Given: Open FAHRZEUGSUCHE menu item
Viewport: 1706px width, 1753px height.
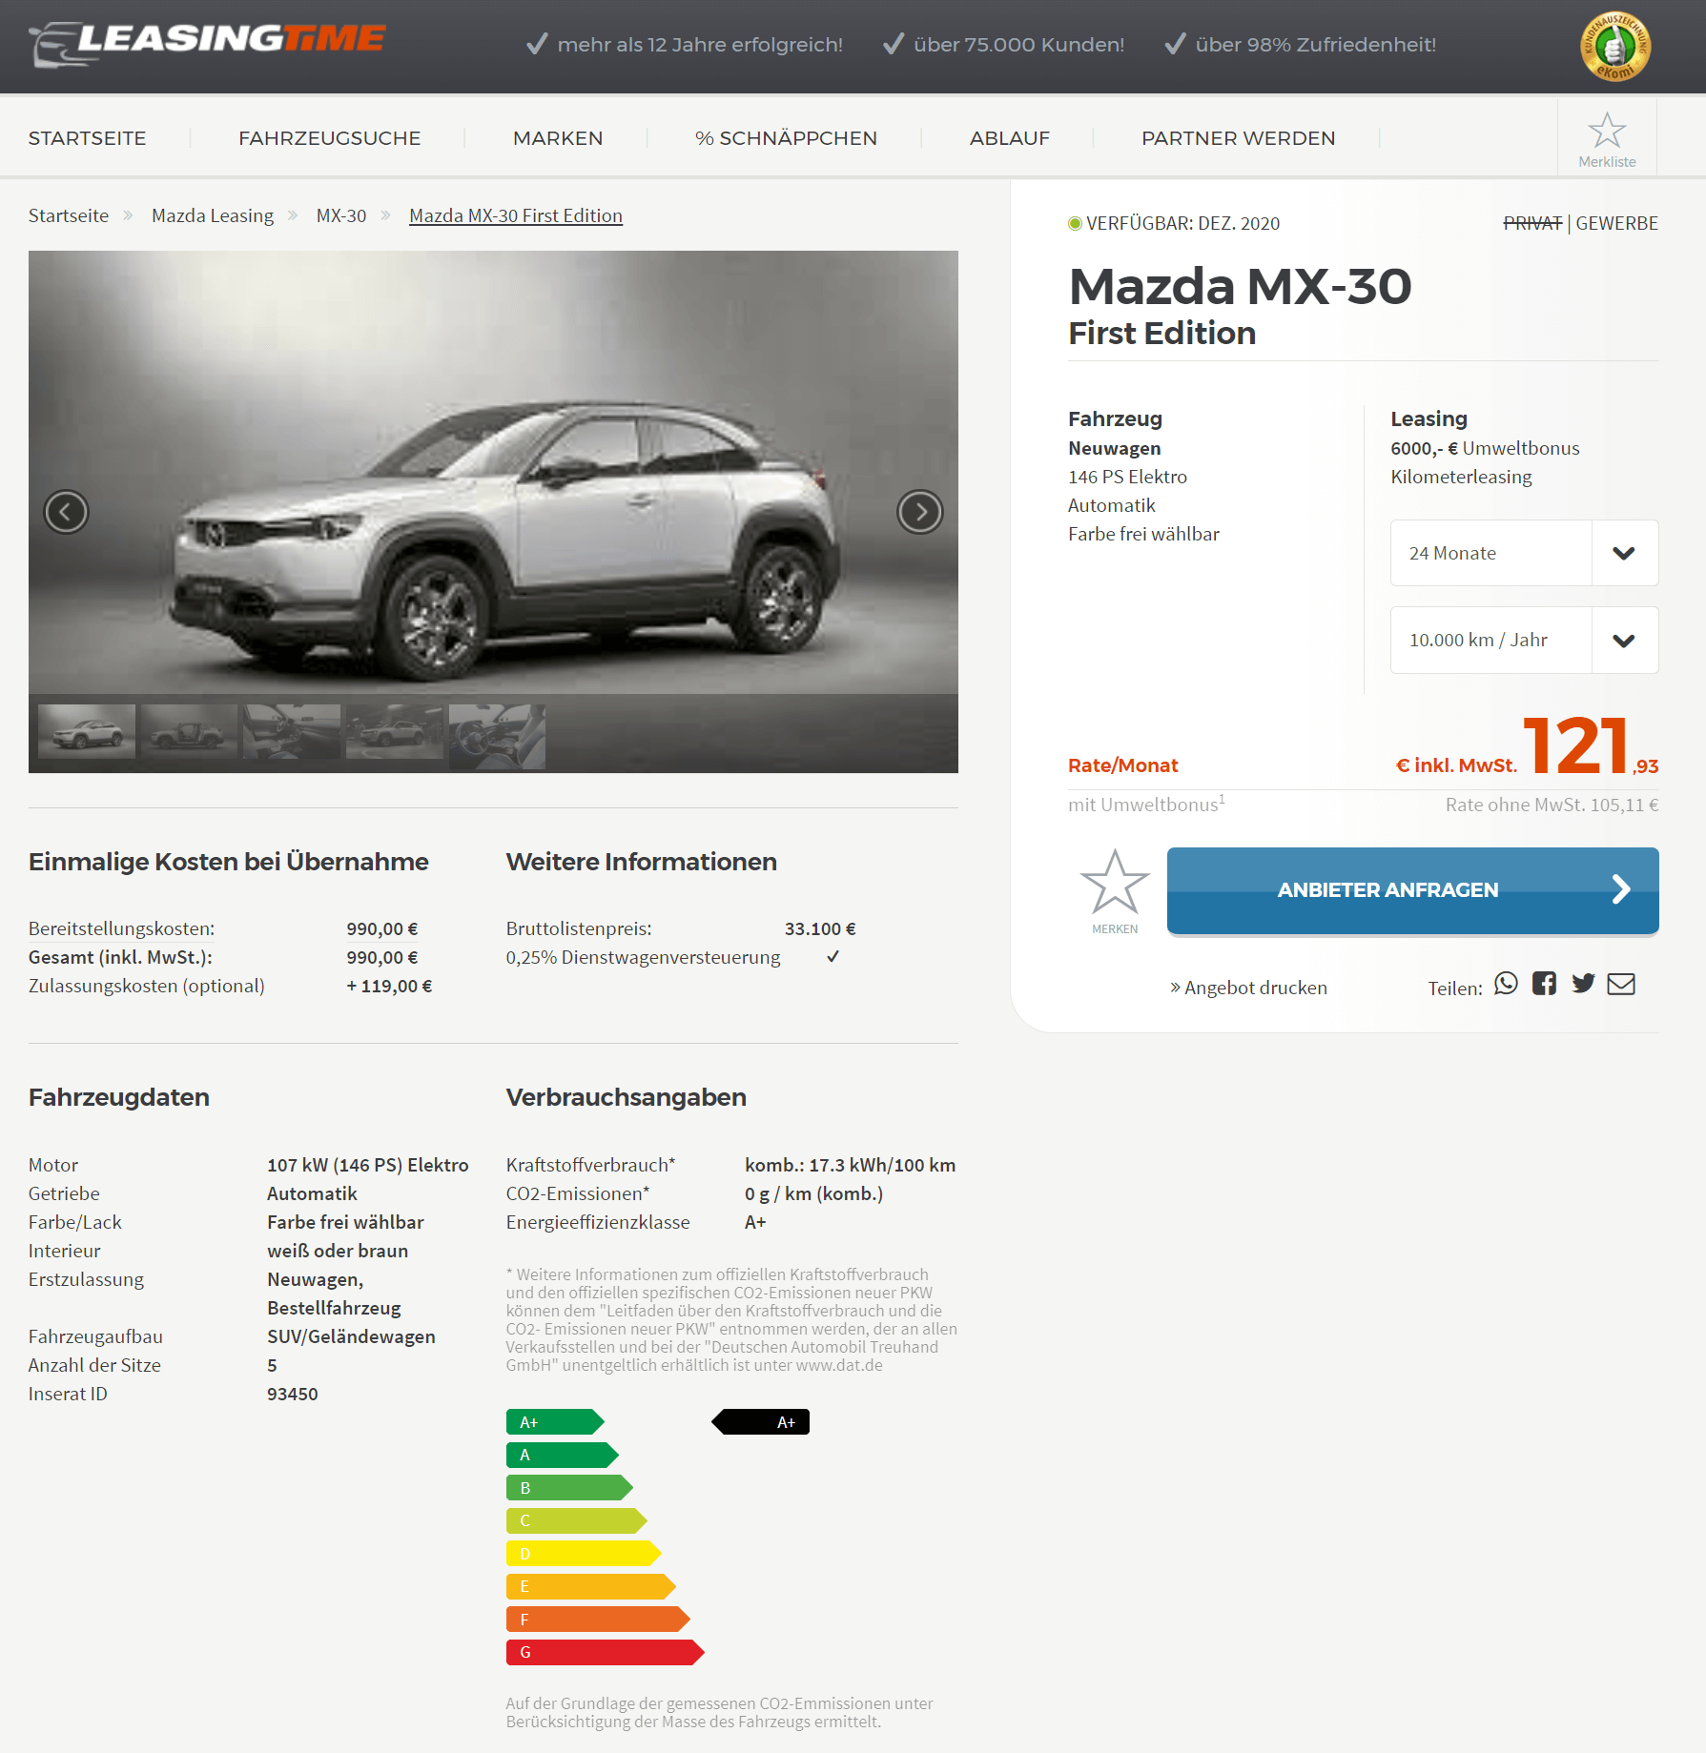Looking at the screenshot, I should 329,138.
